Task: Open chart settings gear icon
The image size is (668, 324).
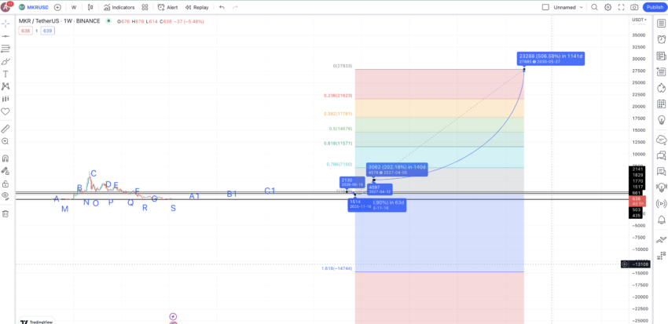Action: (x=608, y=7)
